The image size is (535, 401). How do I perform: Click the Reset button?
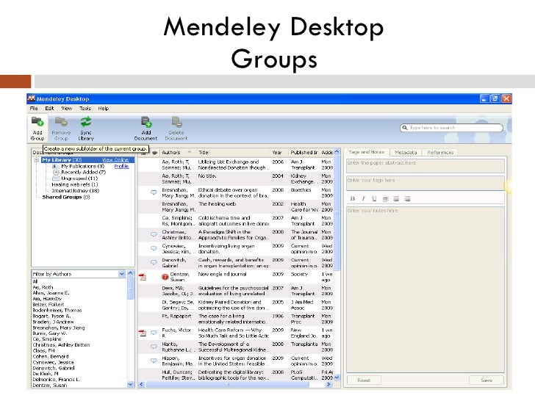click(x=364, y=380)
